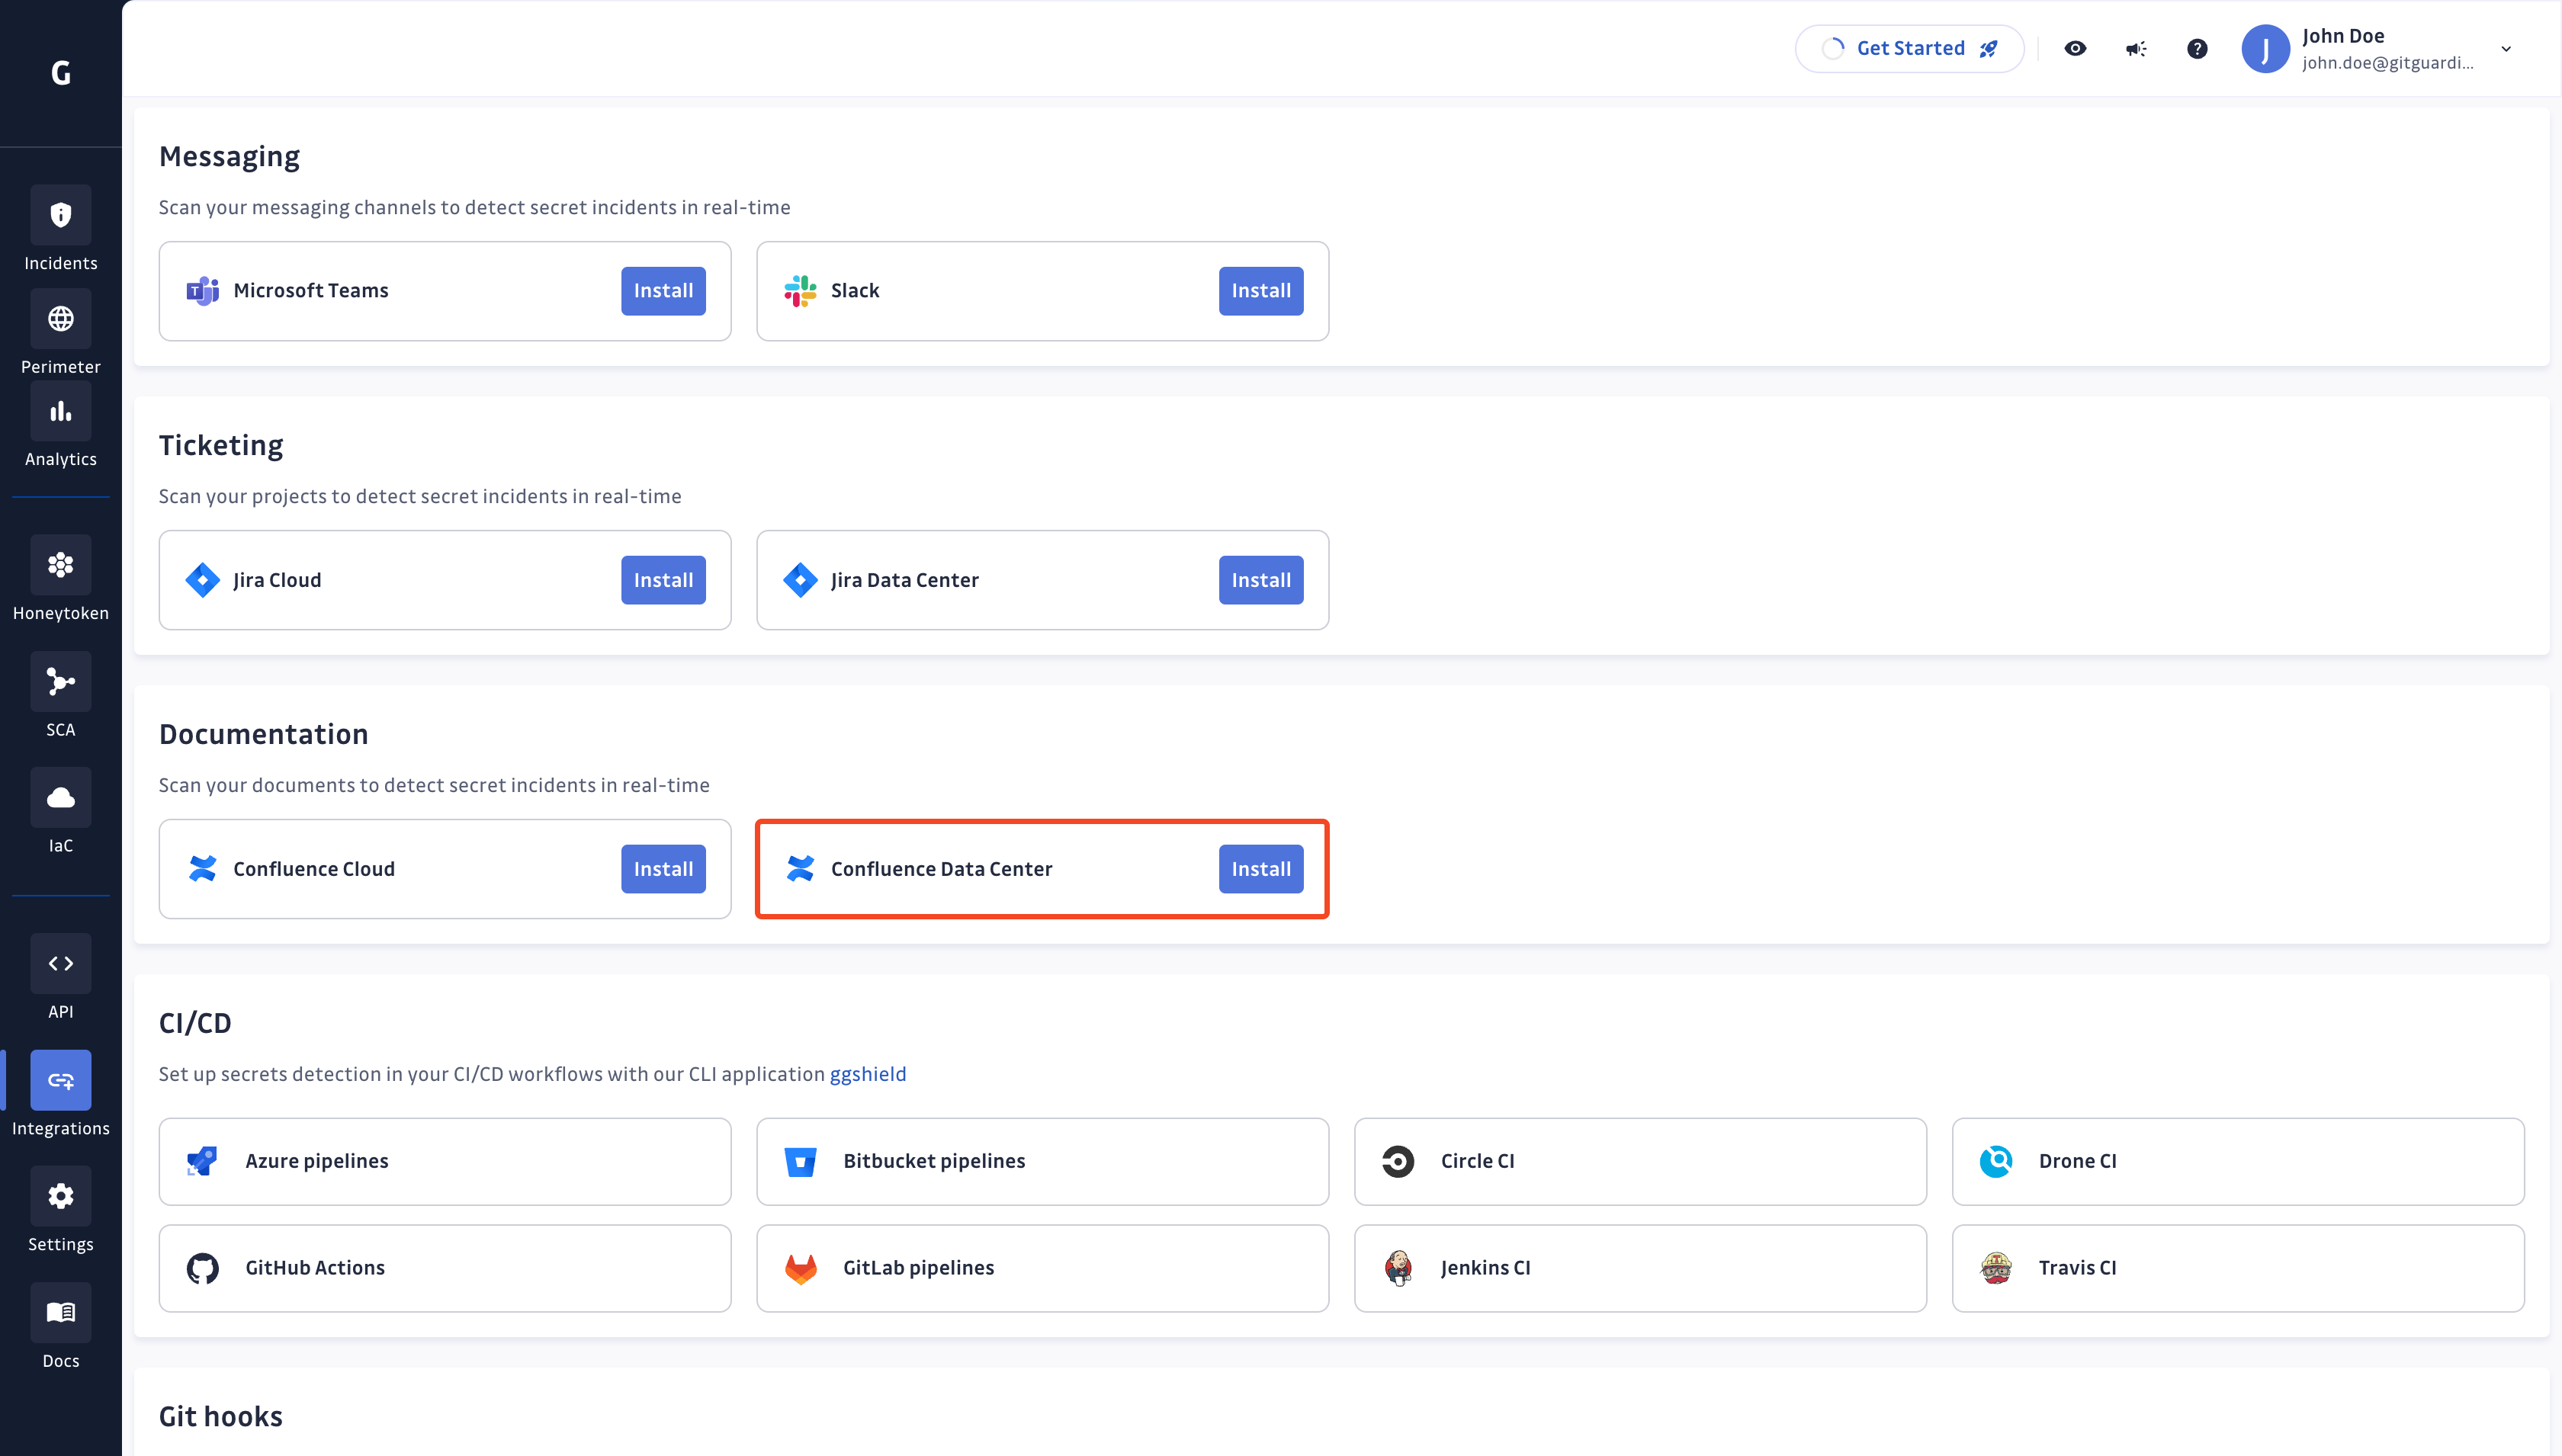Screen dimensions: 2562x1456
Task: Open the SCA sidebar icon
Action: (x=61, y=682)
